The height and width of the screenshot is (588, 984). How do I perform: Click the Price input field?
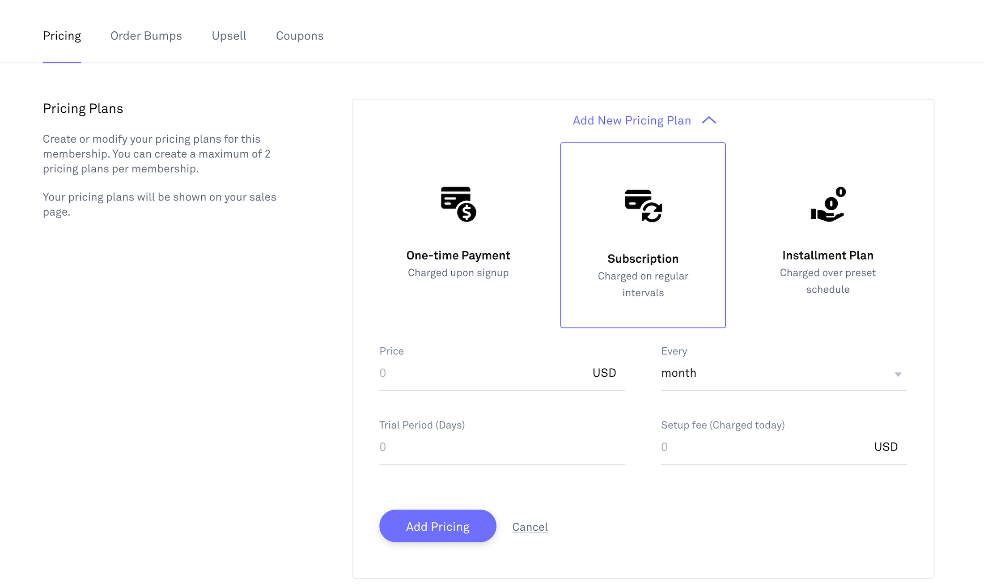click(x=470, y=373)
